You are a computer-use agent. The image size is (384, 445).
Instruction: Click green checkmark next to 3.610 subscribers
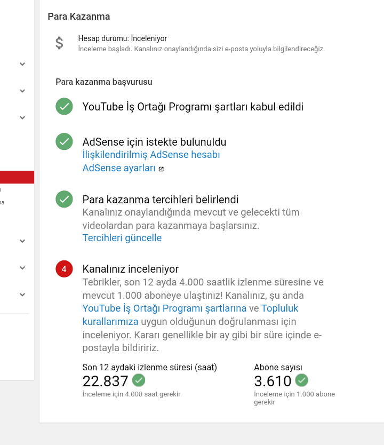click(301, 380)
